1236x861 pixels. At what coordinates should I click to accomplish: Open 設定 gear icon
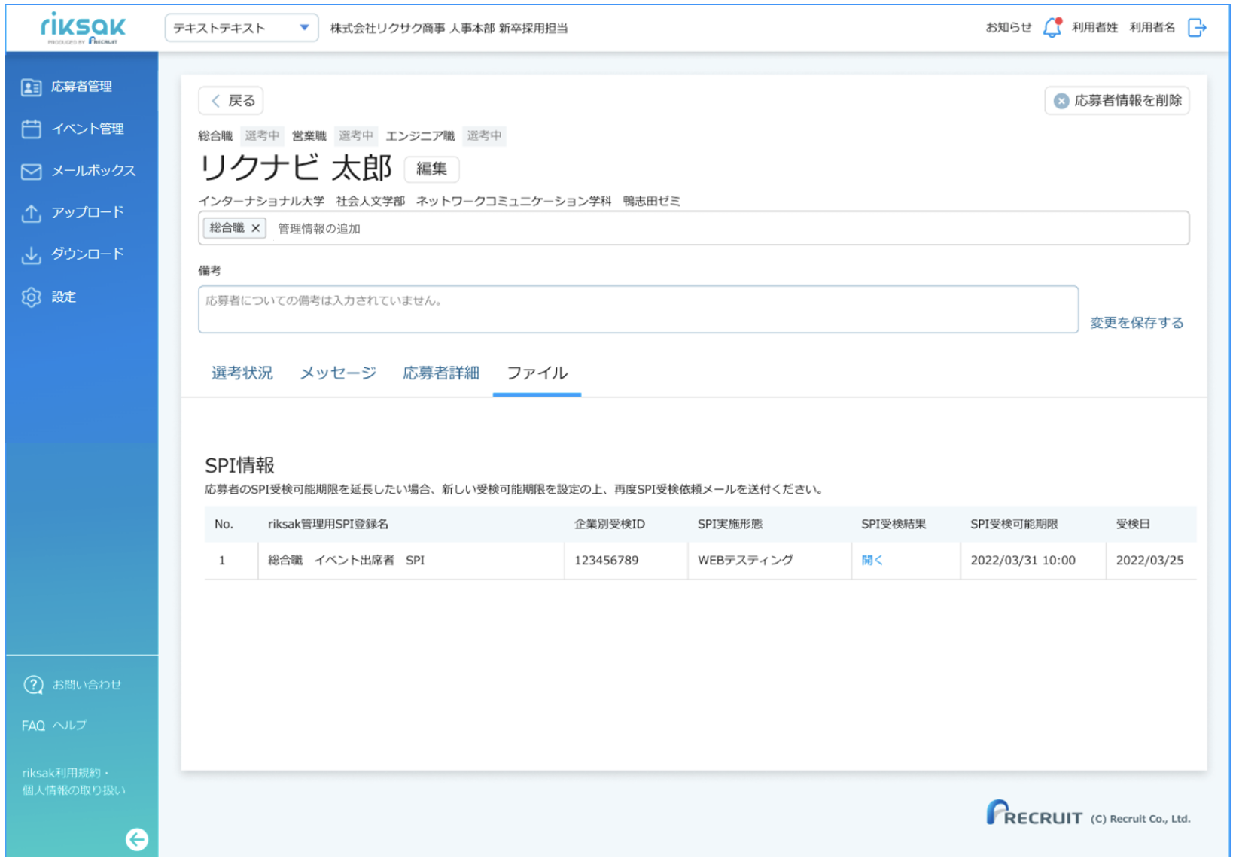(31, 297)
